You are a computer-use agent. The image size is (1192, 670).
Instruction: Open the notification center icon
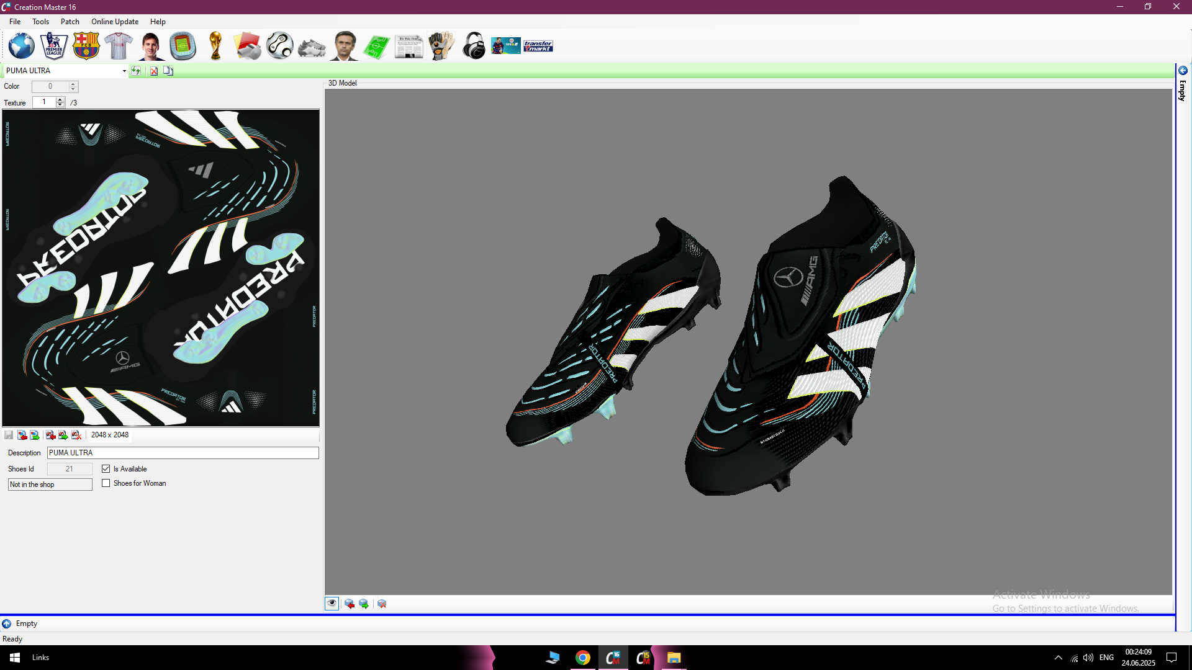(1172, 658)
